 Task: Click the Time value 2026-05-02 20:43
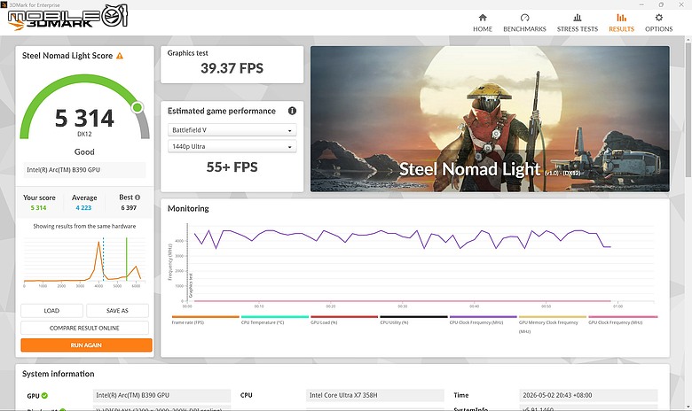pos(588,395)
